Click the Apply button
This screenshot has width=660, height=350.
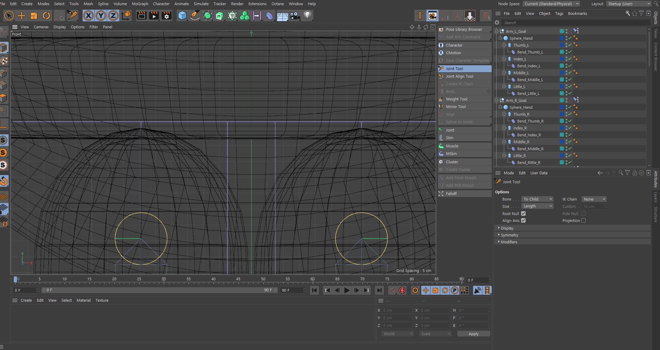473,334
